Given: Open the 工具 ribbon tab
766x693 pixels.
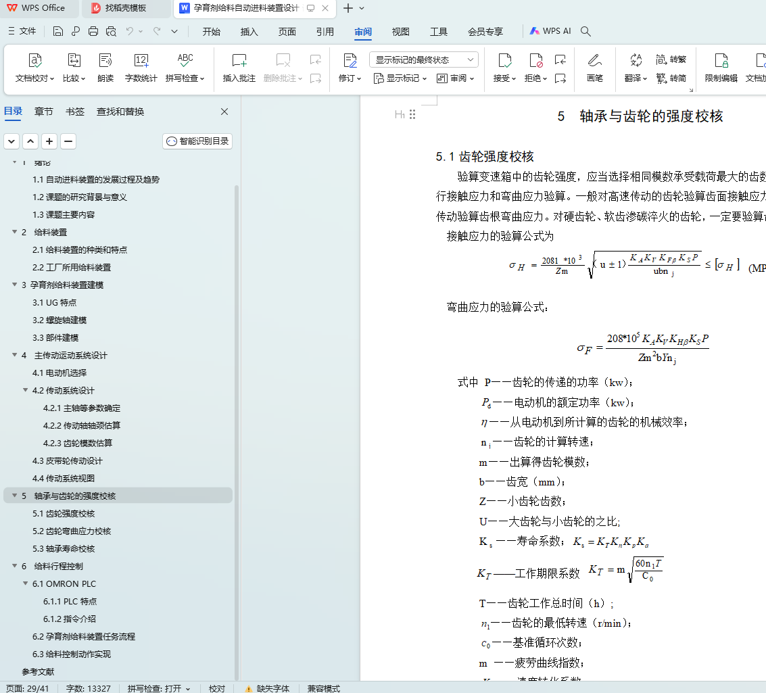Looking at the screenshot, I should pyautogui.click(x=439, y=32).
